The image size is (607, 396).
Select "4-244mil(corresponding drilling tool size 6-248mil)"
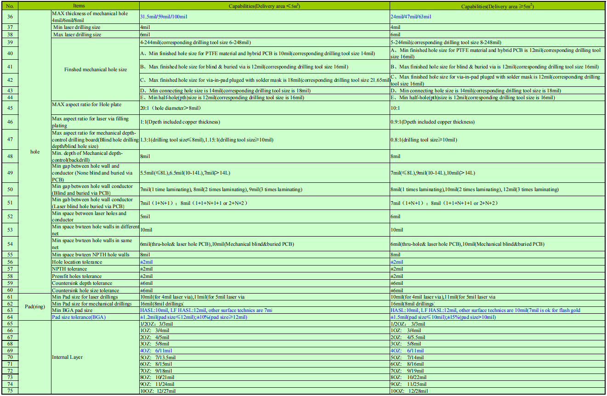pyautogui.click(x=264, y=42)
